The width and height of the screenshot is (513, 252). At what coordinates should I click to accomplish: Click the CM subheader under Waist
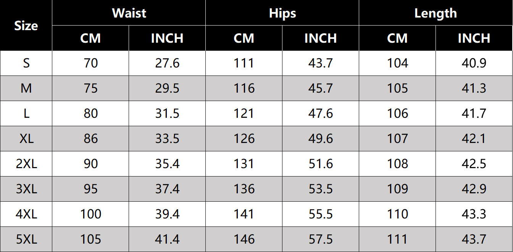pos(90,38)
